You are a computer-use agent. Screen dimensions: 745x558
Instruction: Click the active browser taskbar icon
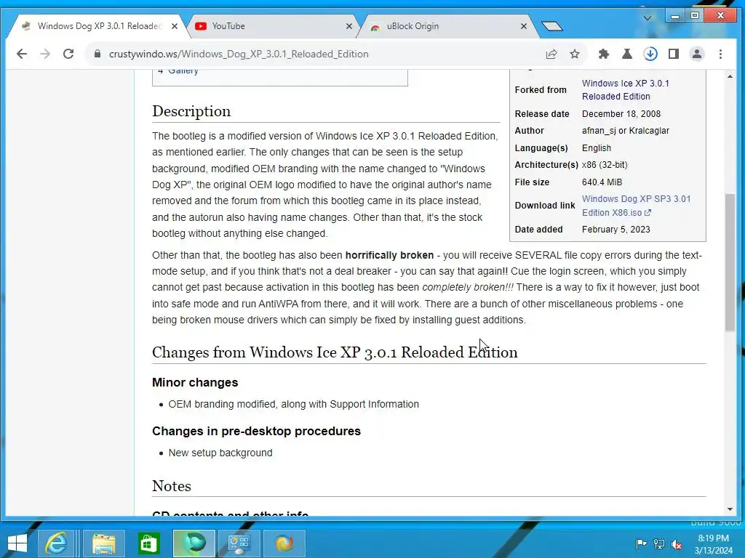click(194, 543)
